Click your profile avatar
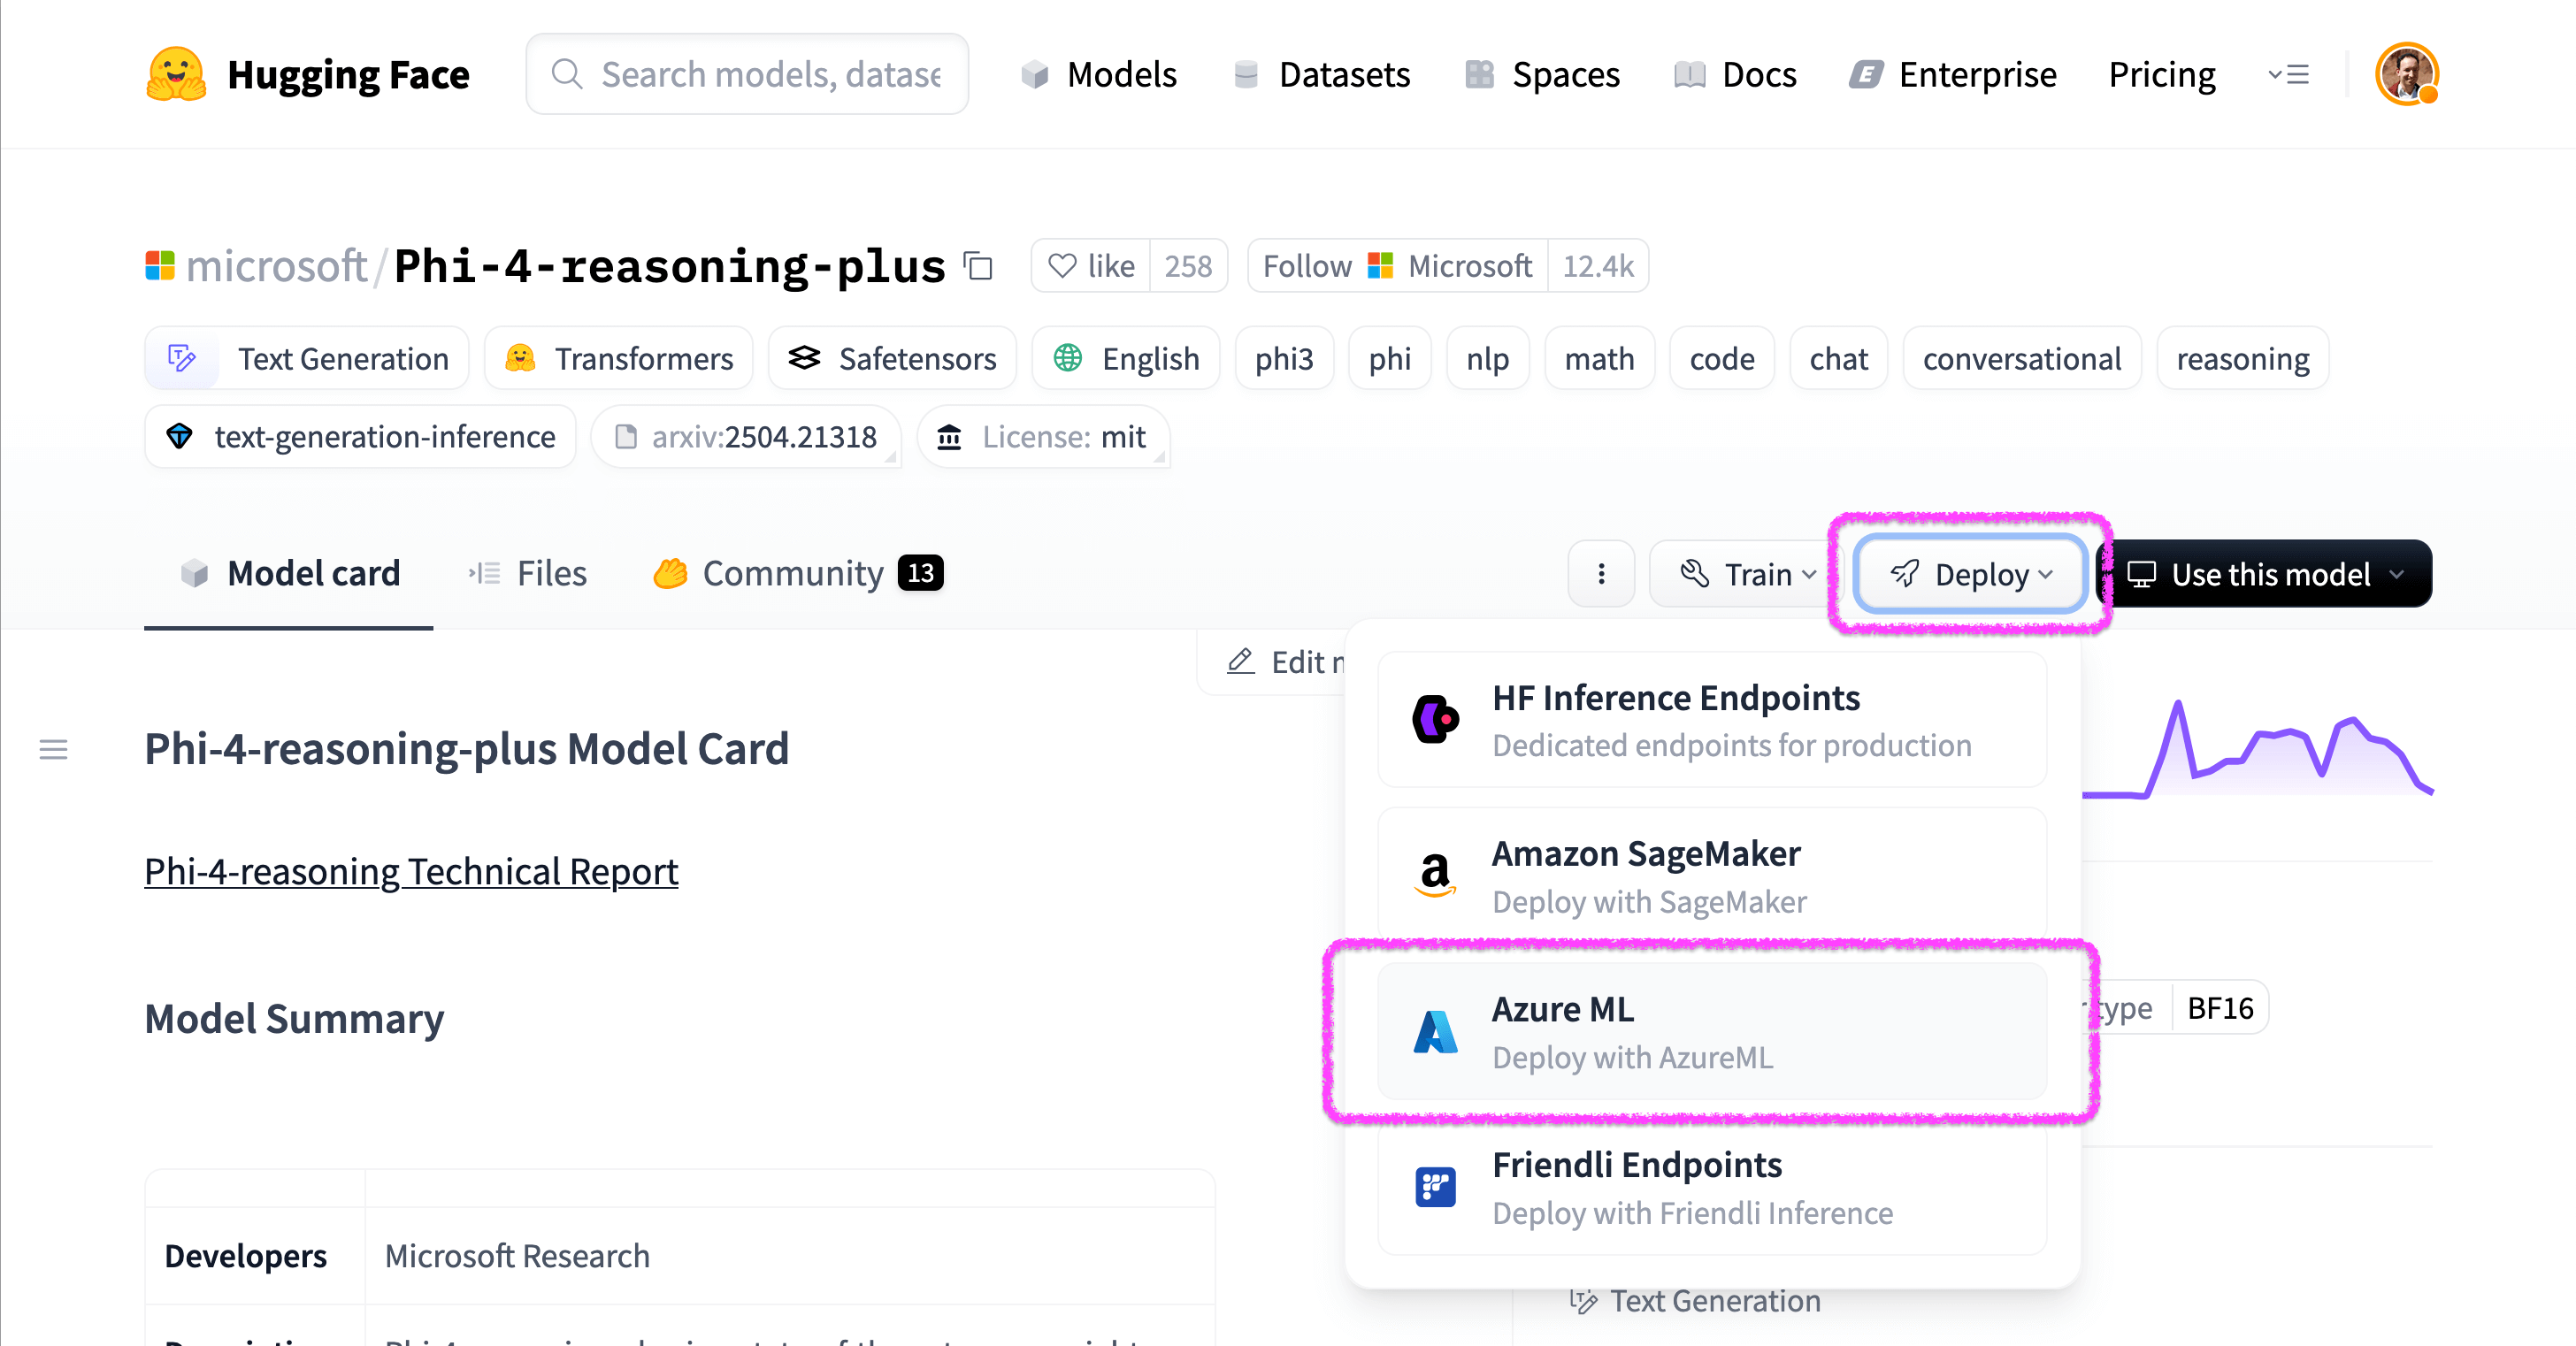2576x1346 pixels. point(2406,73)
